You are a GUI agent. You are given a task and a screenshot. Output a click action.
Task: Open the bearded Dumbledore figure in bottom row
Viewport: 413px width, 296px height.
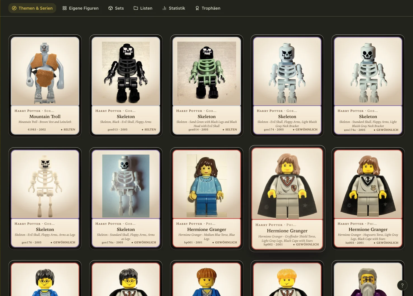(x=368, y=280)
